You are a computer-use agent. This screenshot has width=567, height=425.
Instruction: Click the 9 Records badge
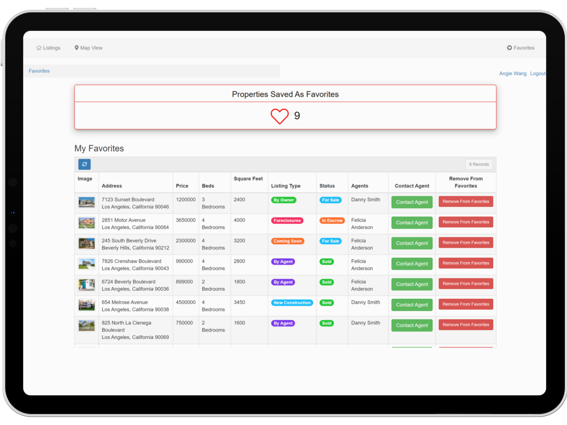pos(479,164)
